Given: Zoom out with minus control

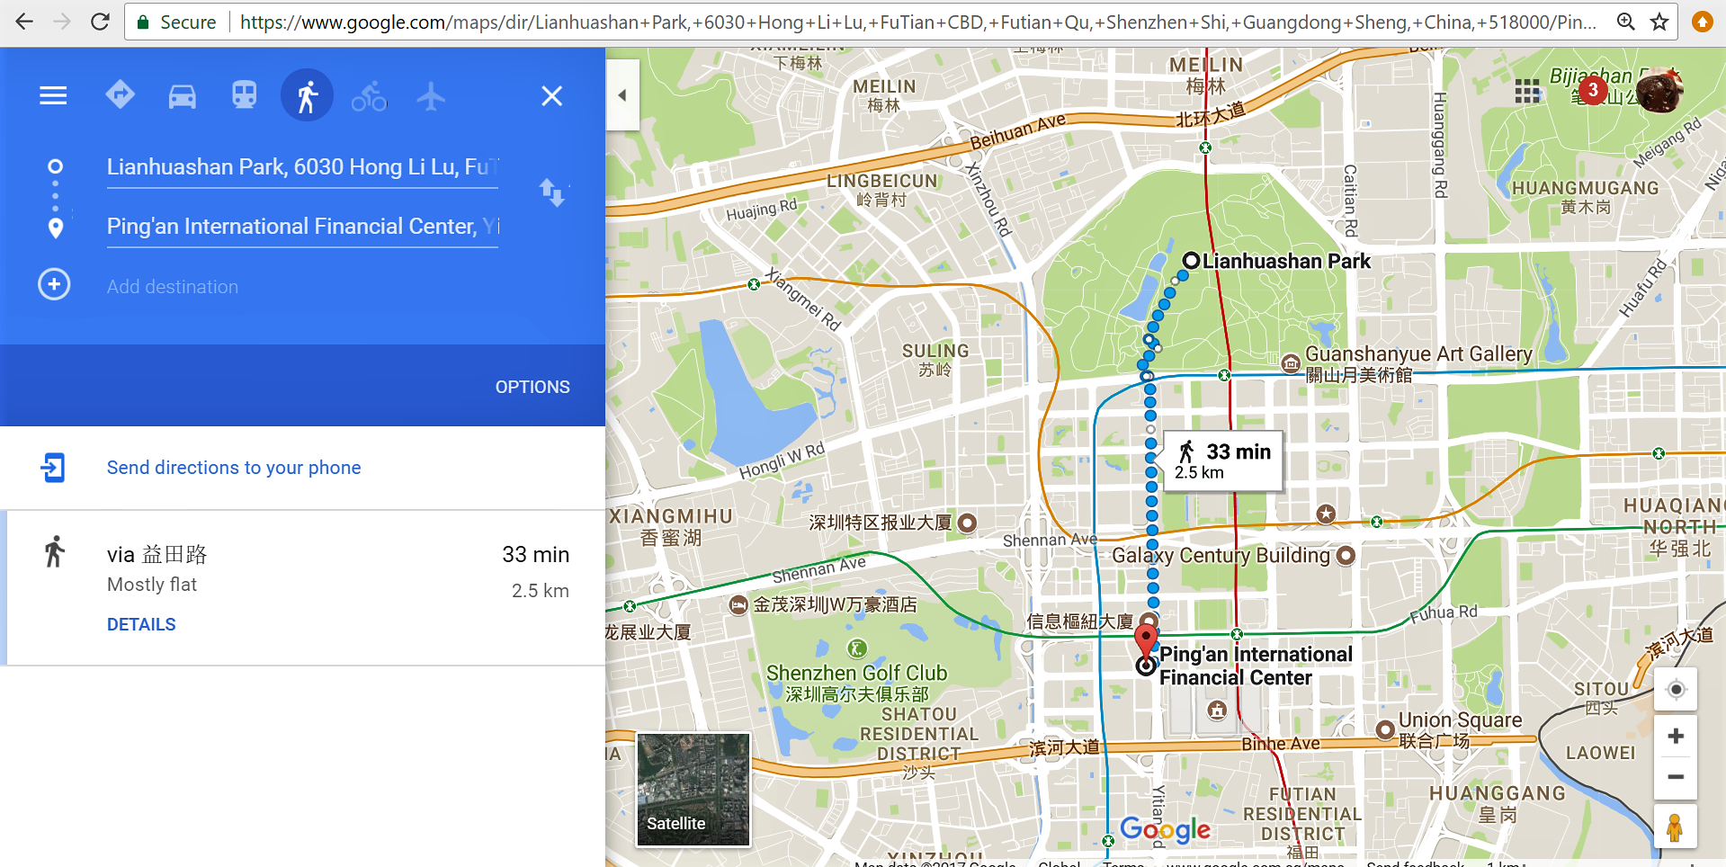Looking at the screenshot, I should click(x=1676, y=777).
